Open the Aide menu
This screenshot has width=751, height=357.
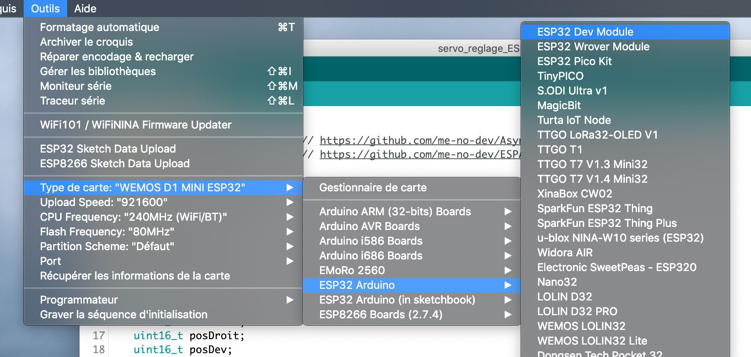[x=85, y=9]
